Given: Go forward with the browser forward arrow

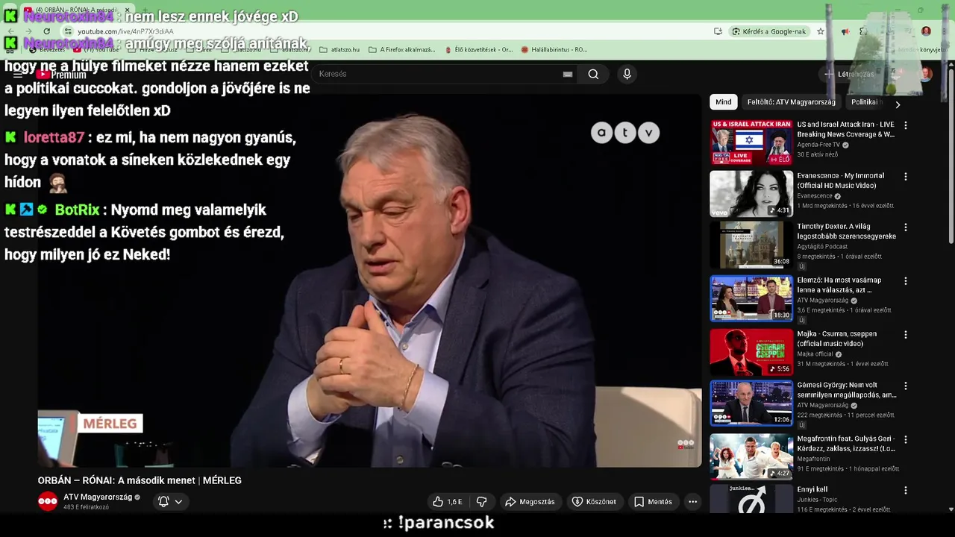Looking at the screenshot, I should [28, 31].
